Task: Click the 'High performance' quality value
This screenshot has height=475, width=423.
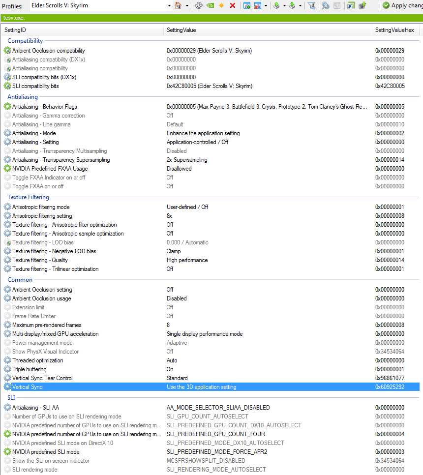Action: tap(187, 260)
